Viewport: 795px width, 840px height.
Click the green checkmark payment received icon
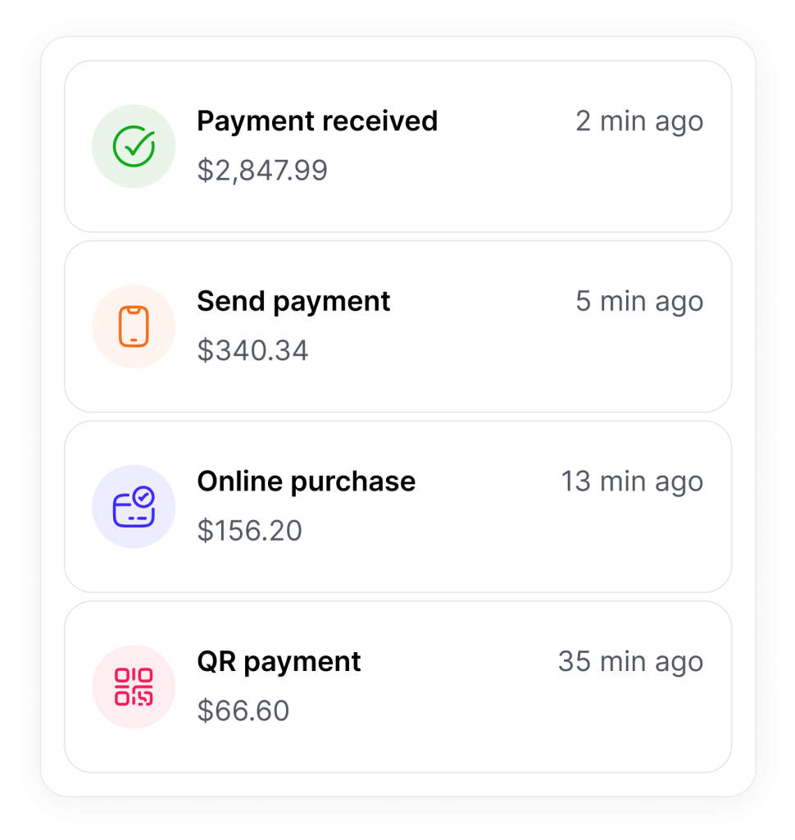134,146
